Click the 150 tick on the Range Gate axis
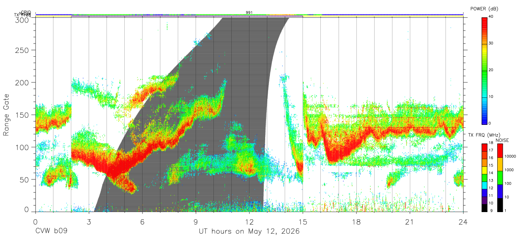This screenshot has height=240, width=521. (22, 115)
